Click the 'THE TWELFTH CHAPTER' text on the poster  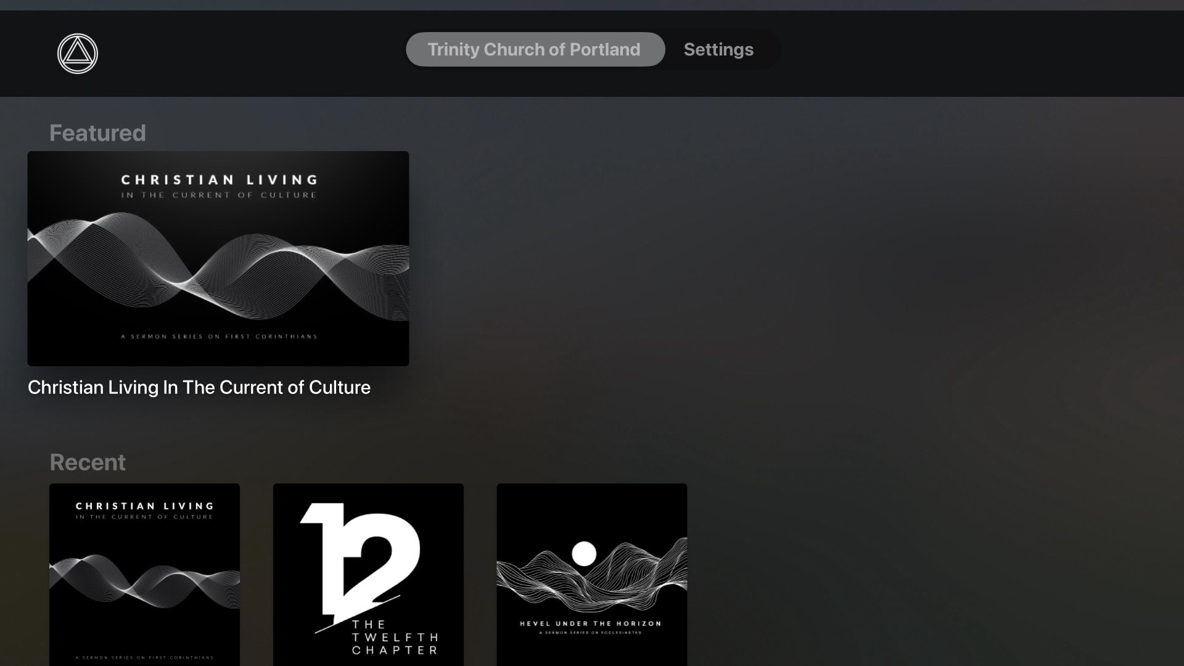[395, 638]
